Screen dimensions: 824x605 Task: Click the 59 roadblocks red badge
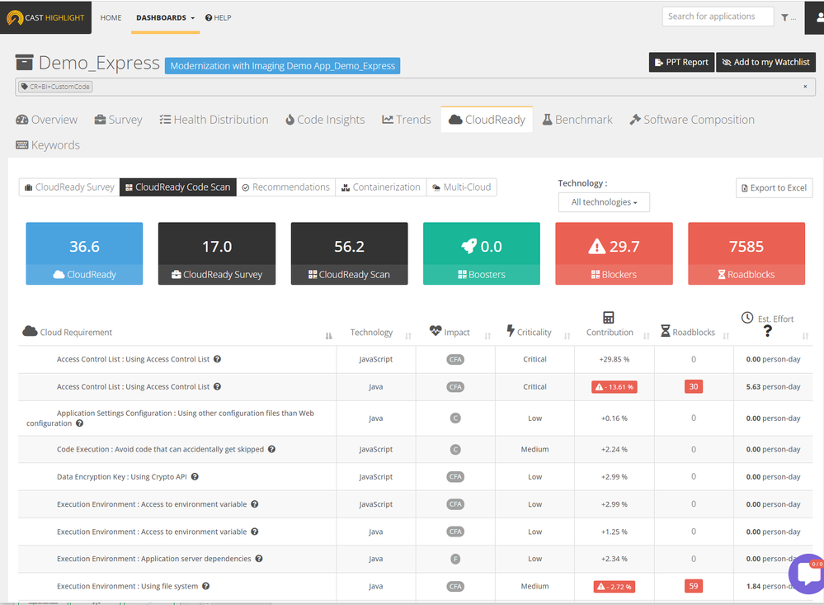pyautogui.click(x=694, y=586)
